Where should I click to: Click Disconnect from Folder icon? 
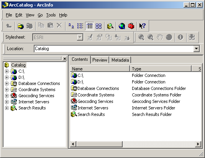pos(30,26)
